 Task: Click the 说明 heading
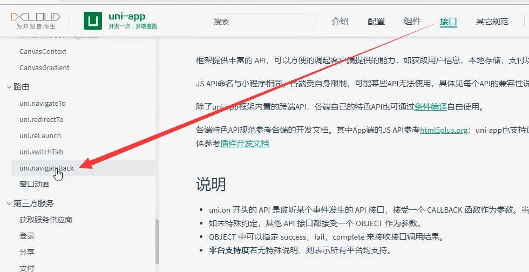point(211,185)
